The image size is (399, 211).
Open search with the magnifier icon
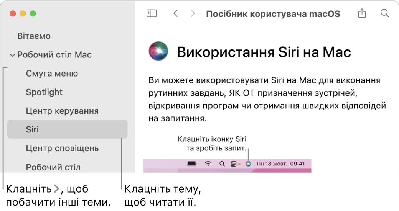click(x=385, y=13)
